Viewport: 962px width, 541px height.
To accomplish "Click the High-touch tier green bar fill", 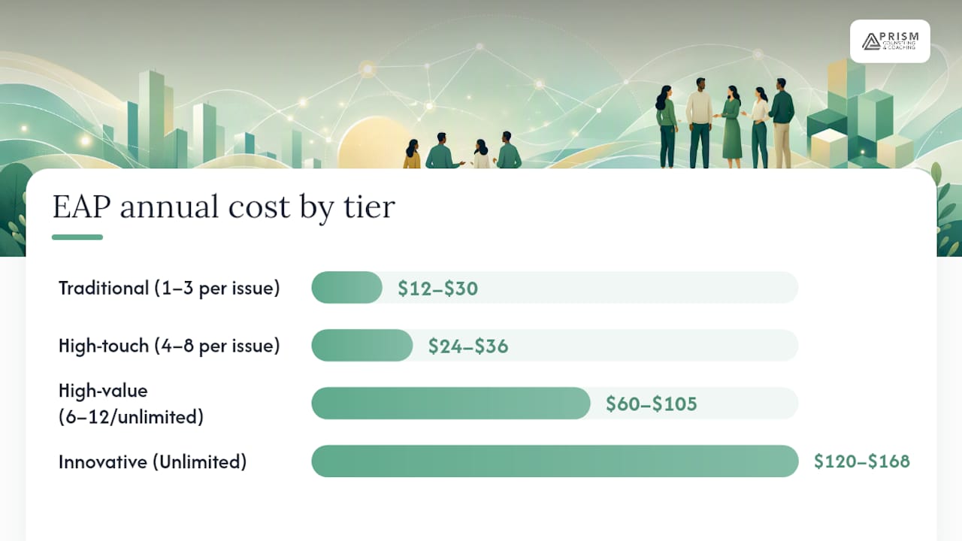I will (362, 346).
